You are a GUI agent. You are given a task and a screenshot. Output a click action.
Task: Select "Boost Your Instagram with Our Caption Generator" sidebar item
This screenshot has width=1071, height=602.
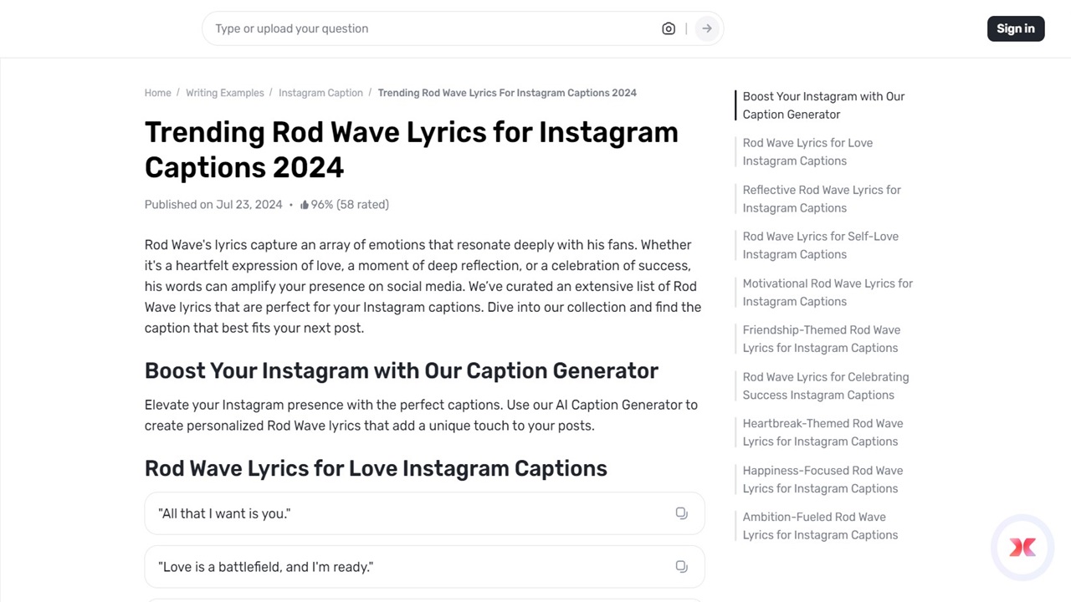(x=822, y=105)
